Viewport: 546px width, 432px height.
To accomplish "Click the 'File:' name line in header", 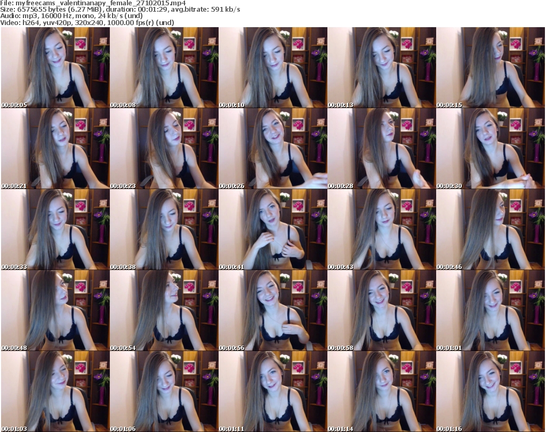I will 93,3.
